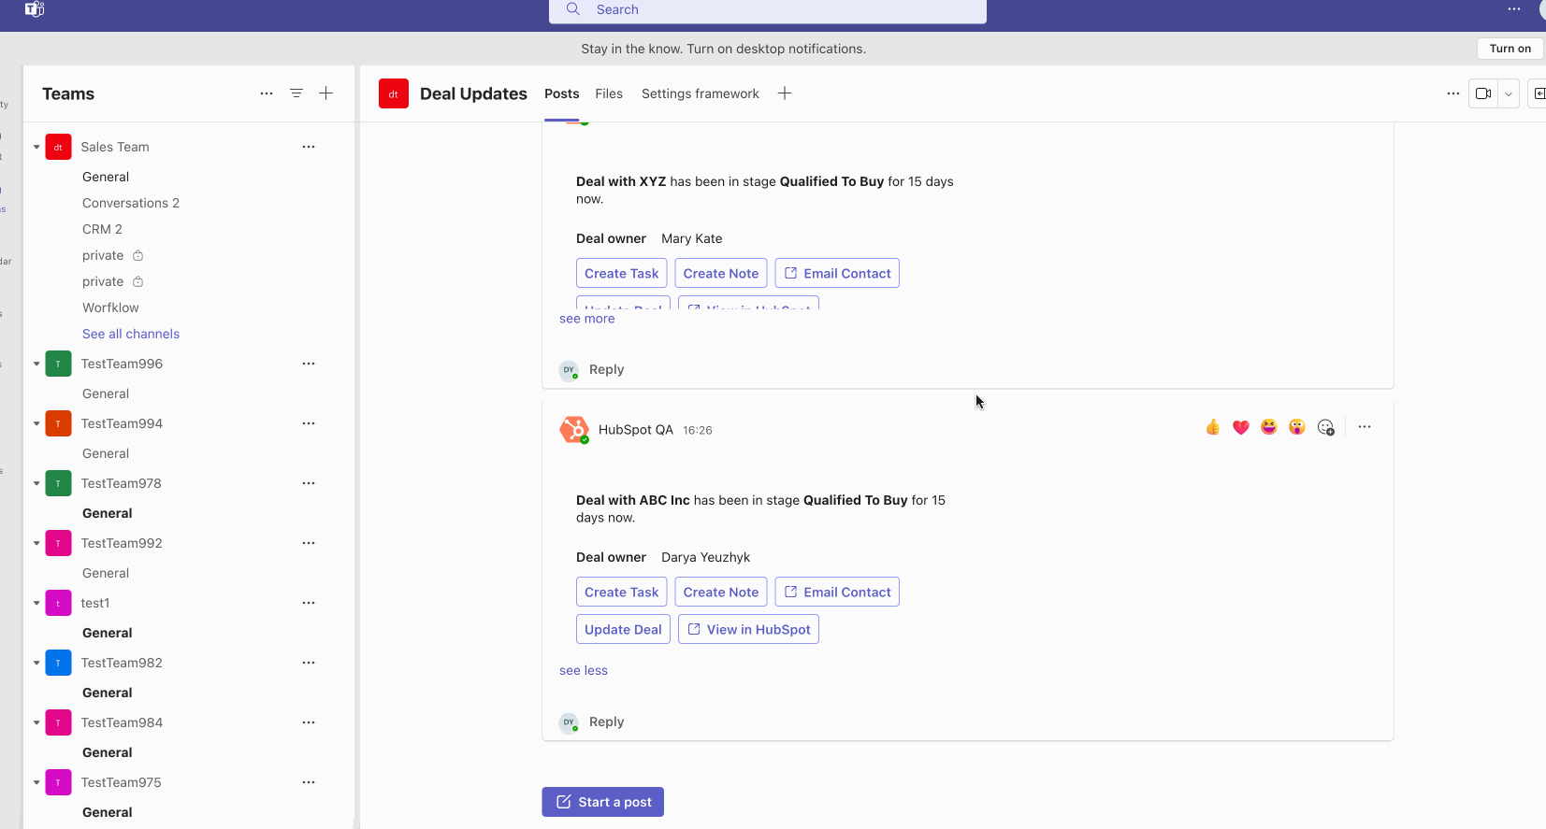React with red heart emoji
The width and height of the screenshot is (1546, 829).
click(1241, 427)
